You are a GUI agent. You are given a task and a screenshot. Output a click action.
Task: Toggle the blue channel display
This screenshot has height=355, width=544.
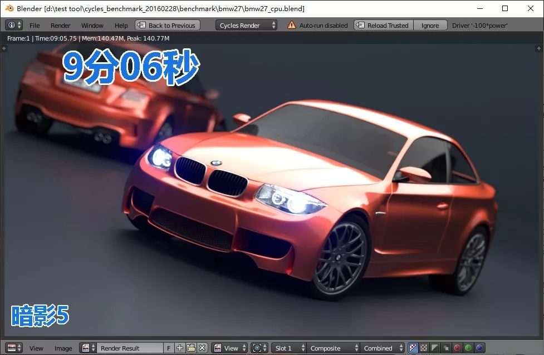tap(479, 348)
